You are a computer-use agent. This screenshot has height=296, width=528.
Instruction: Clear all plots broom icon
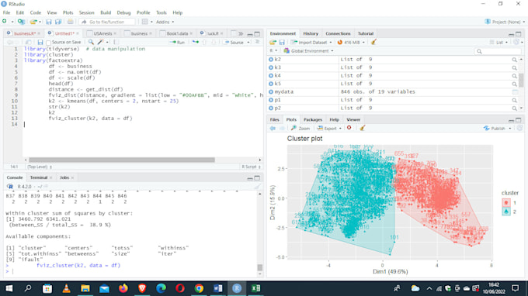(x=363, y=128)
